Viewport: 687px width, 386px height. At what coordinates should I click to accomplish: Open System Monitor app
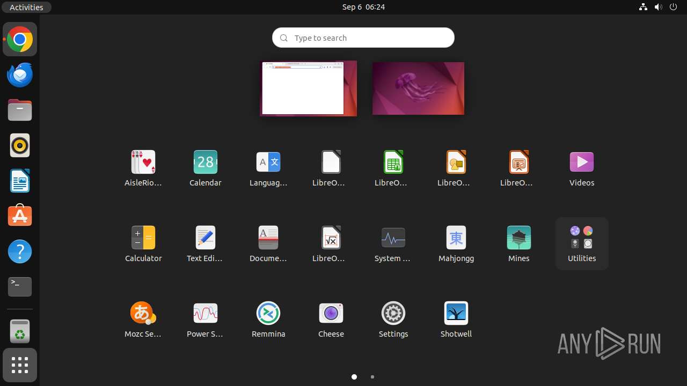pos(393,244)
